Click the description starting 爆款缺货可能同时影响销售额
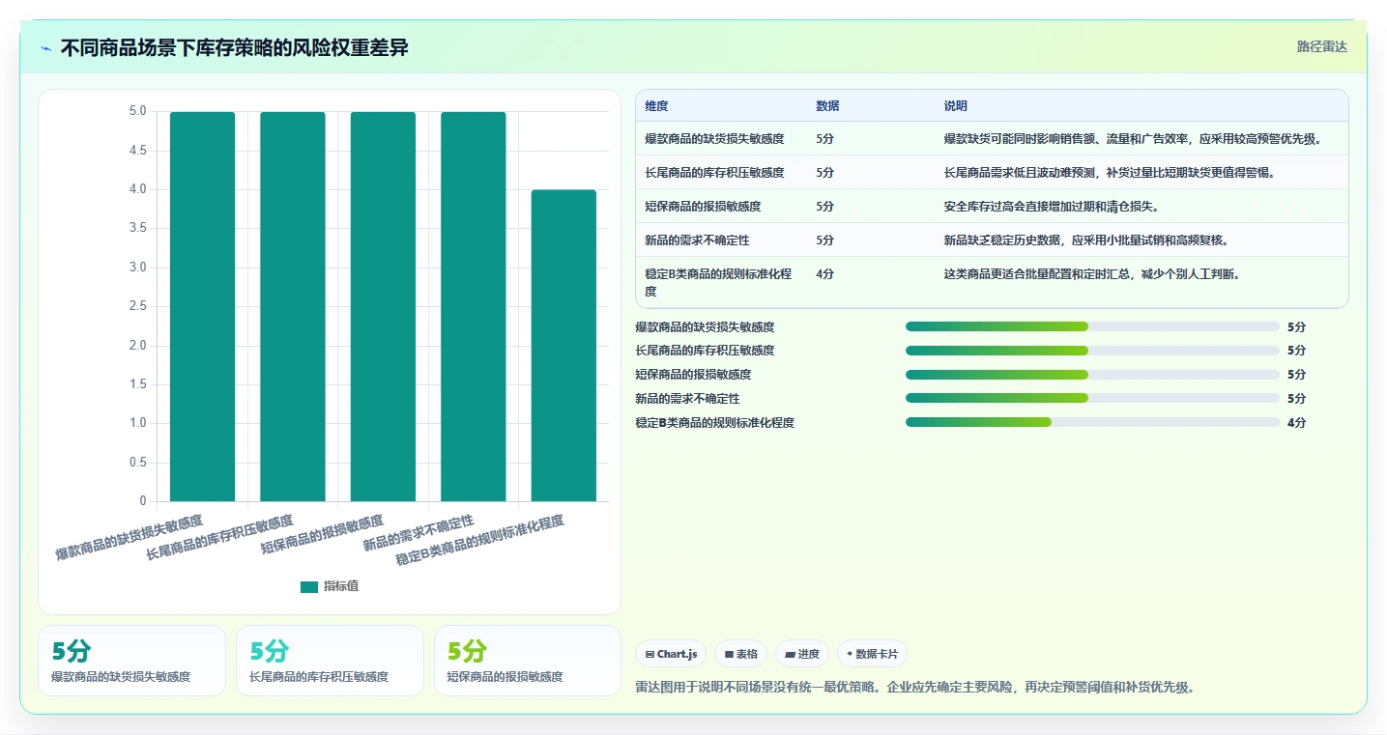 (x=1133, y=139)
